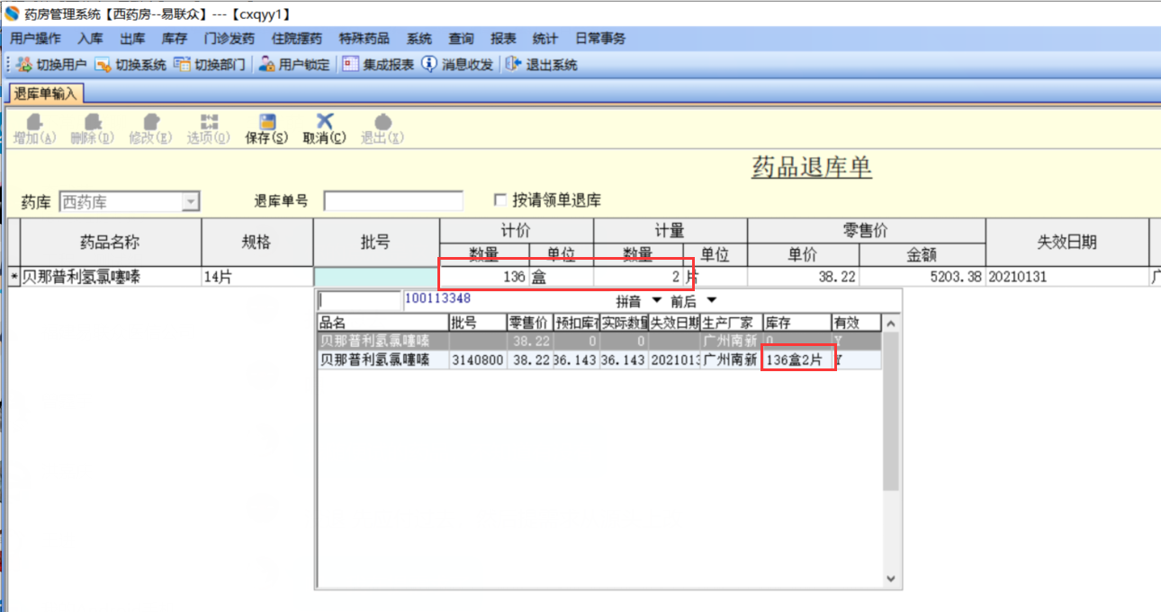Viewport: 1161px width, 612px height.
Task: Select the 退库单输入 tab
Action: point(46,93)
